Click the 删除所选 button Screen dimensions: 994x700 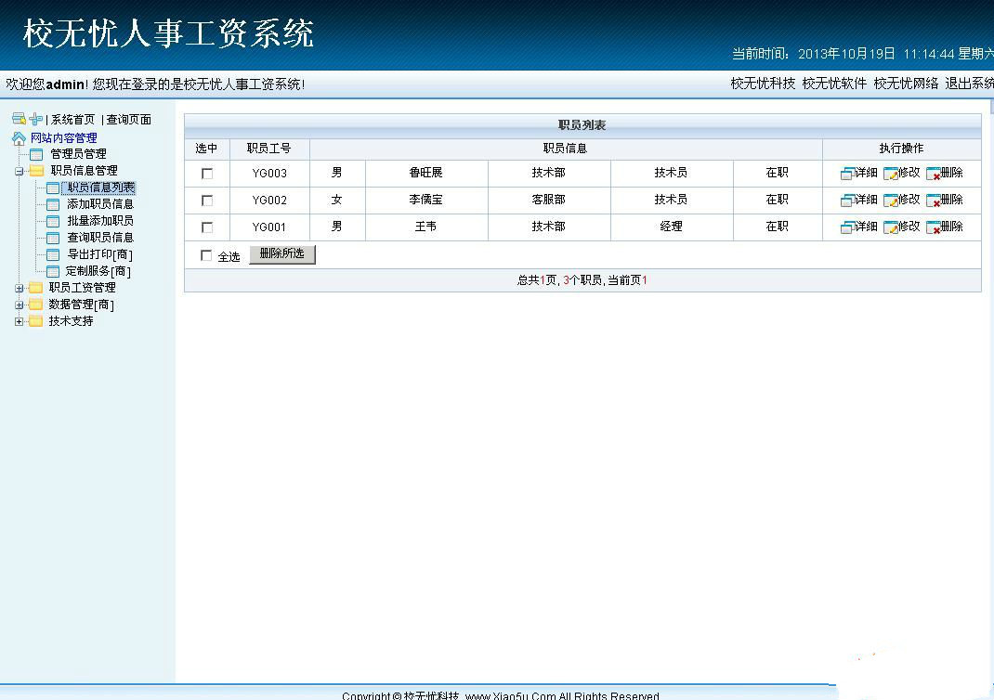click(282, 254)
